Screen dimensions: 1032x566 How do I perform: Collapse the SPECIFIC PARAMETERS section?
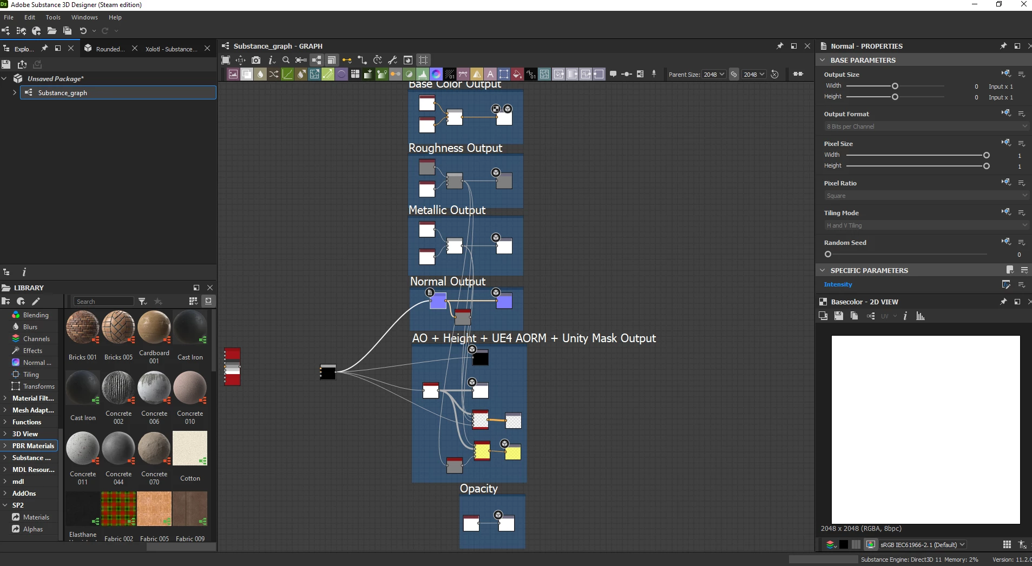823,270
